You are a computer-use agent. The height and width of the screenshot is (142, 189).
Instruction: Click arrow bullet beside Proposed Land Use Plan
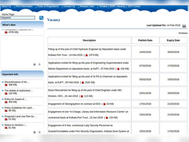coord(3,116)
